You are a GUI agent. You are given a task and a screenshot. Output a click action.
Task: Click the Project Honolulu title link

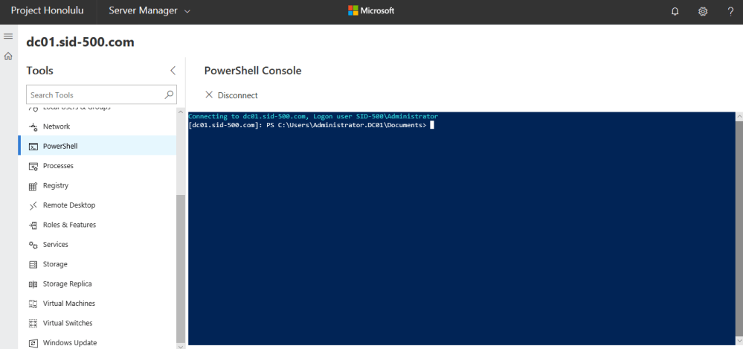tap(47, 11)
